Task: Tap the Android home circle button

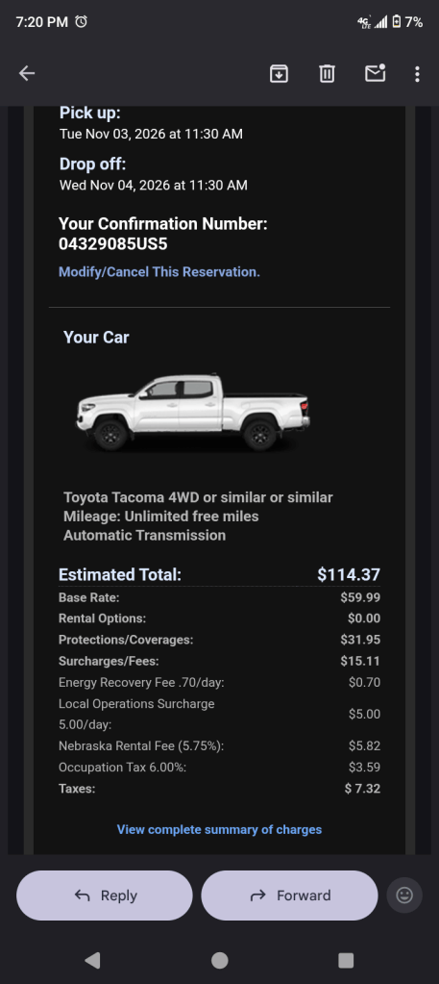Action: pyautogui.click(x=219, y=960)
